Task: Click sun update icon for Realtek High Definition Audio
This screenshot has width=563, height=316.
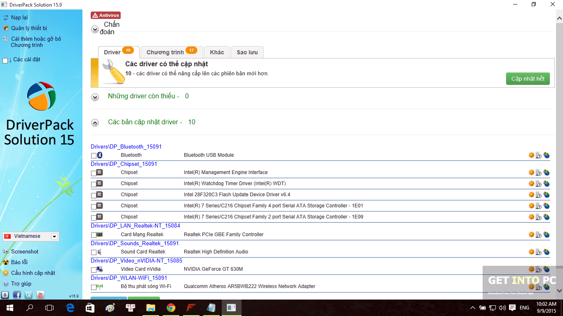Action: (x=531, y=252)
